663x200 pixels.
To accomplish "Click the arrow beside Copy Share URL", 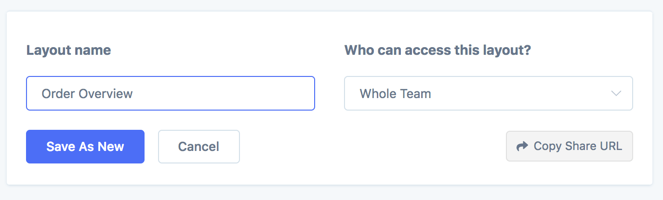I will [522, 146].
